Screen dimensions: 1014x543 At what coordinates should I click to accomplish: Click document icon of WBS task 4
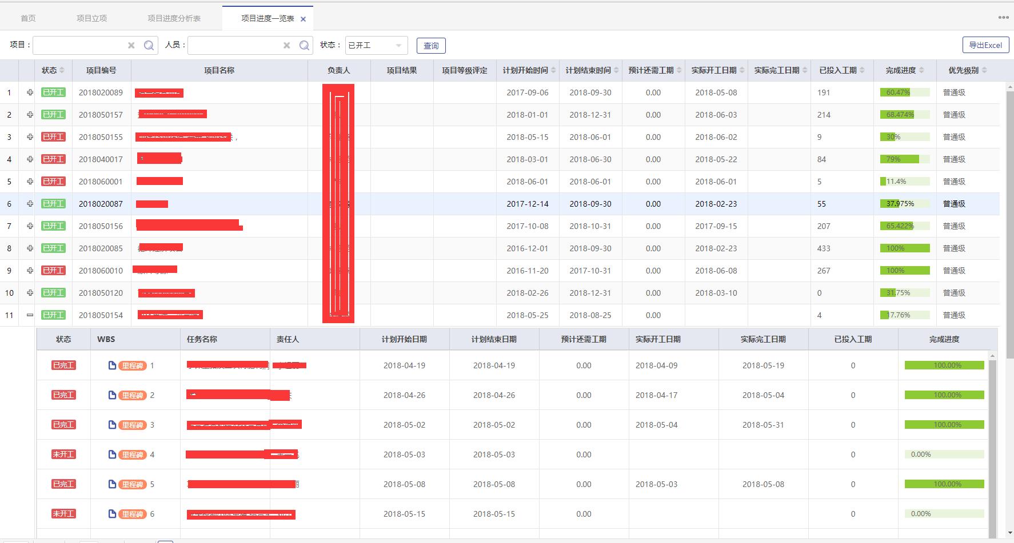112,454
